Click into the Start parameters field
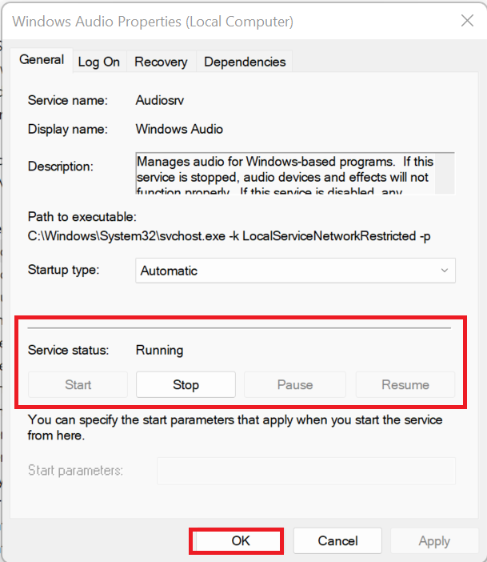The width and height of the screenshot is (487, 562). tap(305, 470)
